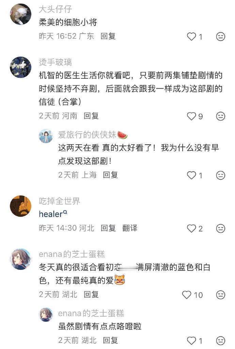Like enana的芝士蛋糕's comment with 10 likes

(x=187, y=295)
